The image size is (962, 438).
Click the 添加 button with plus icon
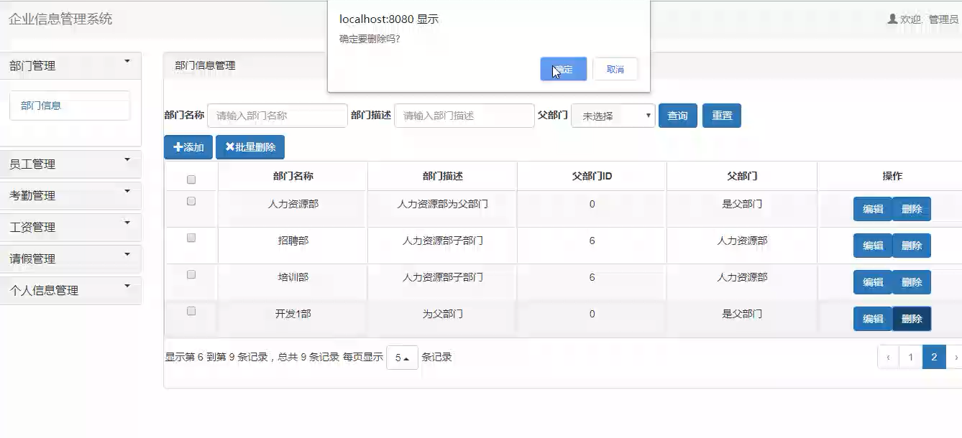188,147
